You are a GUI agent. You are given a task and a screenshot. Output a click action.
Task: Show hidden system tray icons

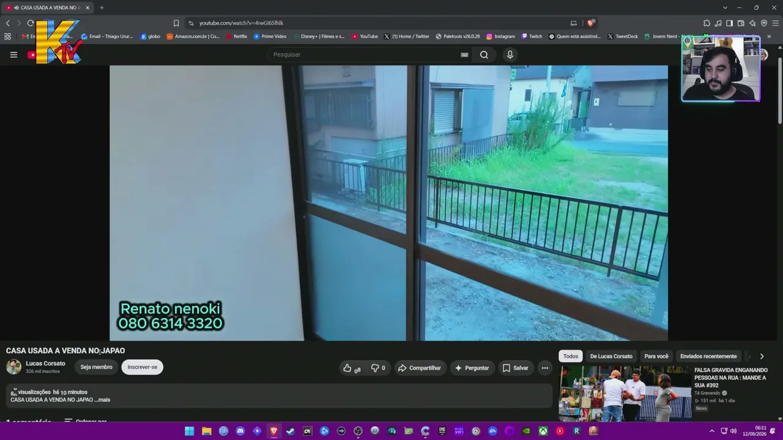711,431
